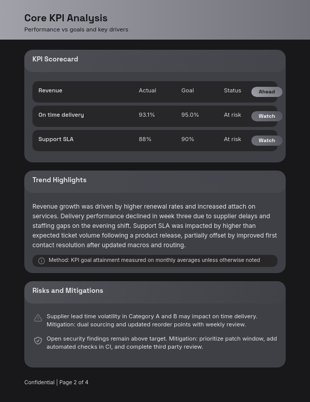Select the KPI Scorecard section header
Viewport: 310px width, 402px height.
point(55,59)
